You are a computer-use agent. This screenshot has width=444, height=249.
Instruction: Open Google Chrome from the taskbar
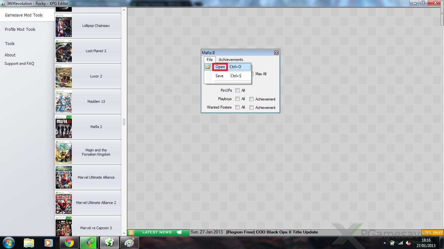tap(69, 243)
